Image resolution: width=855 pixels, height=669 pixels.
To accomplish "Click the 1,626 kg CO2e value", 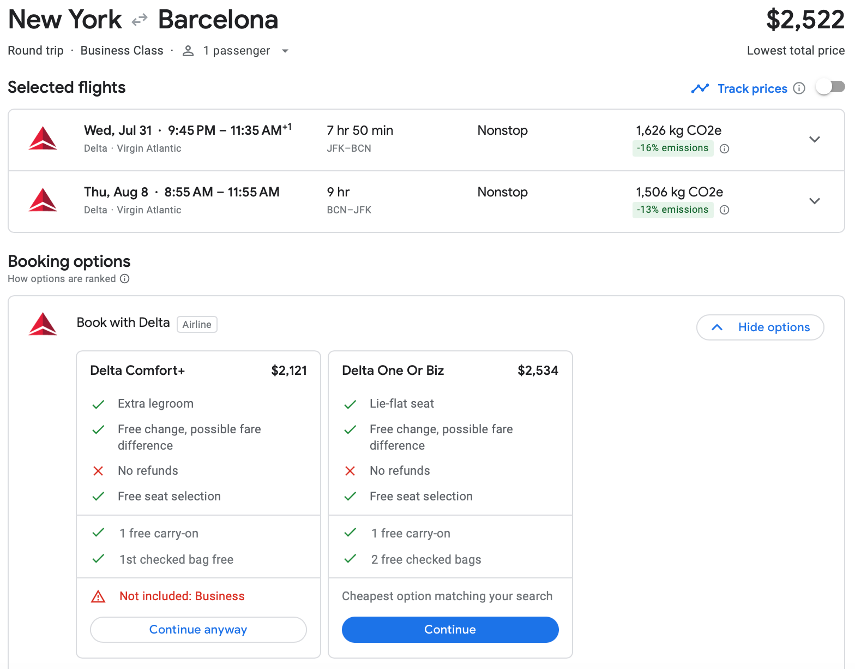I will pos(678,130).
